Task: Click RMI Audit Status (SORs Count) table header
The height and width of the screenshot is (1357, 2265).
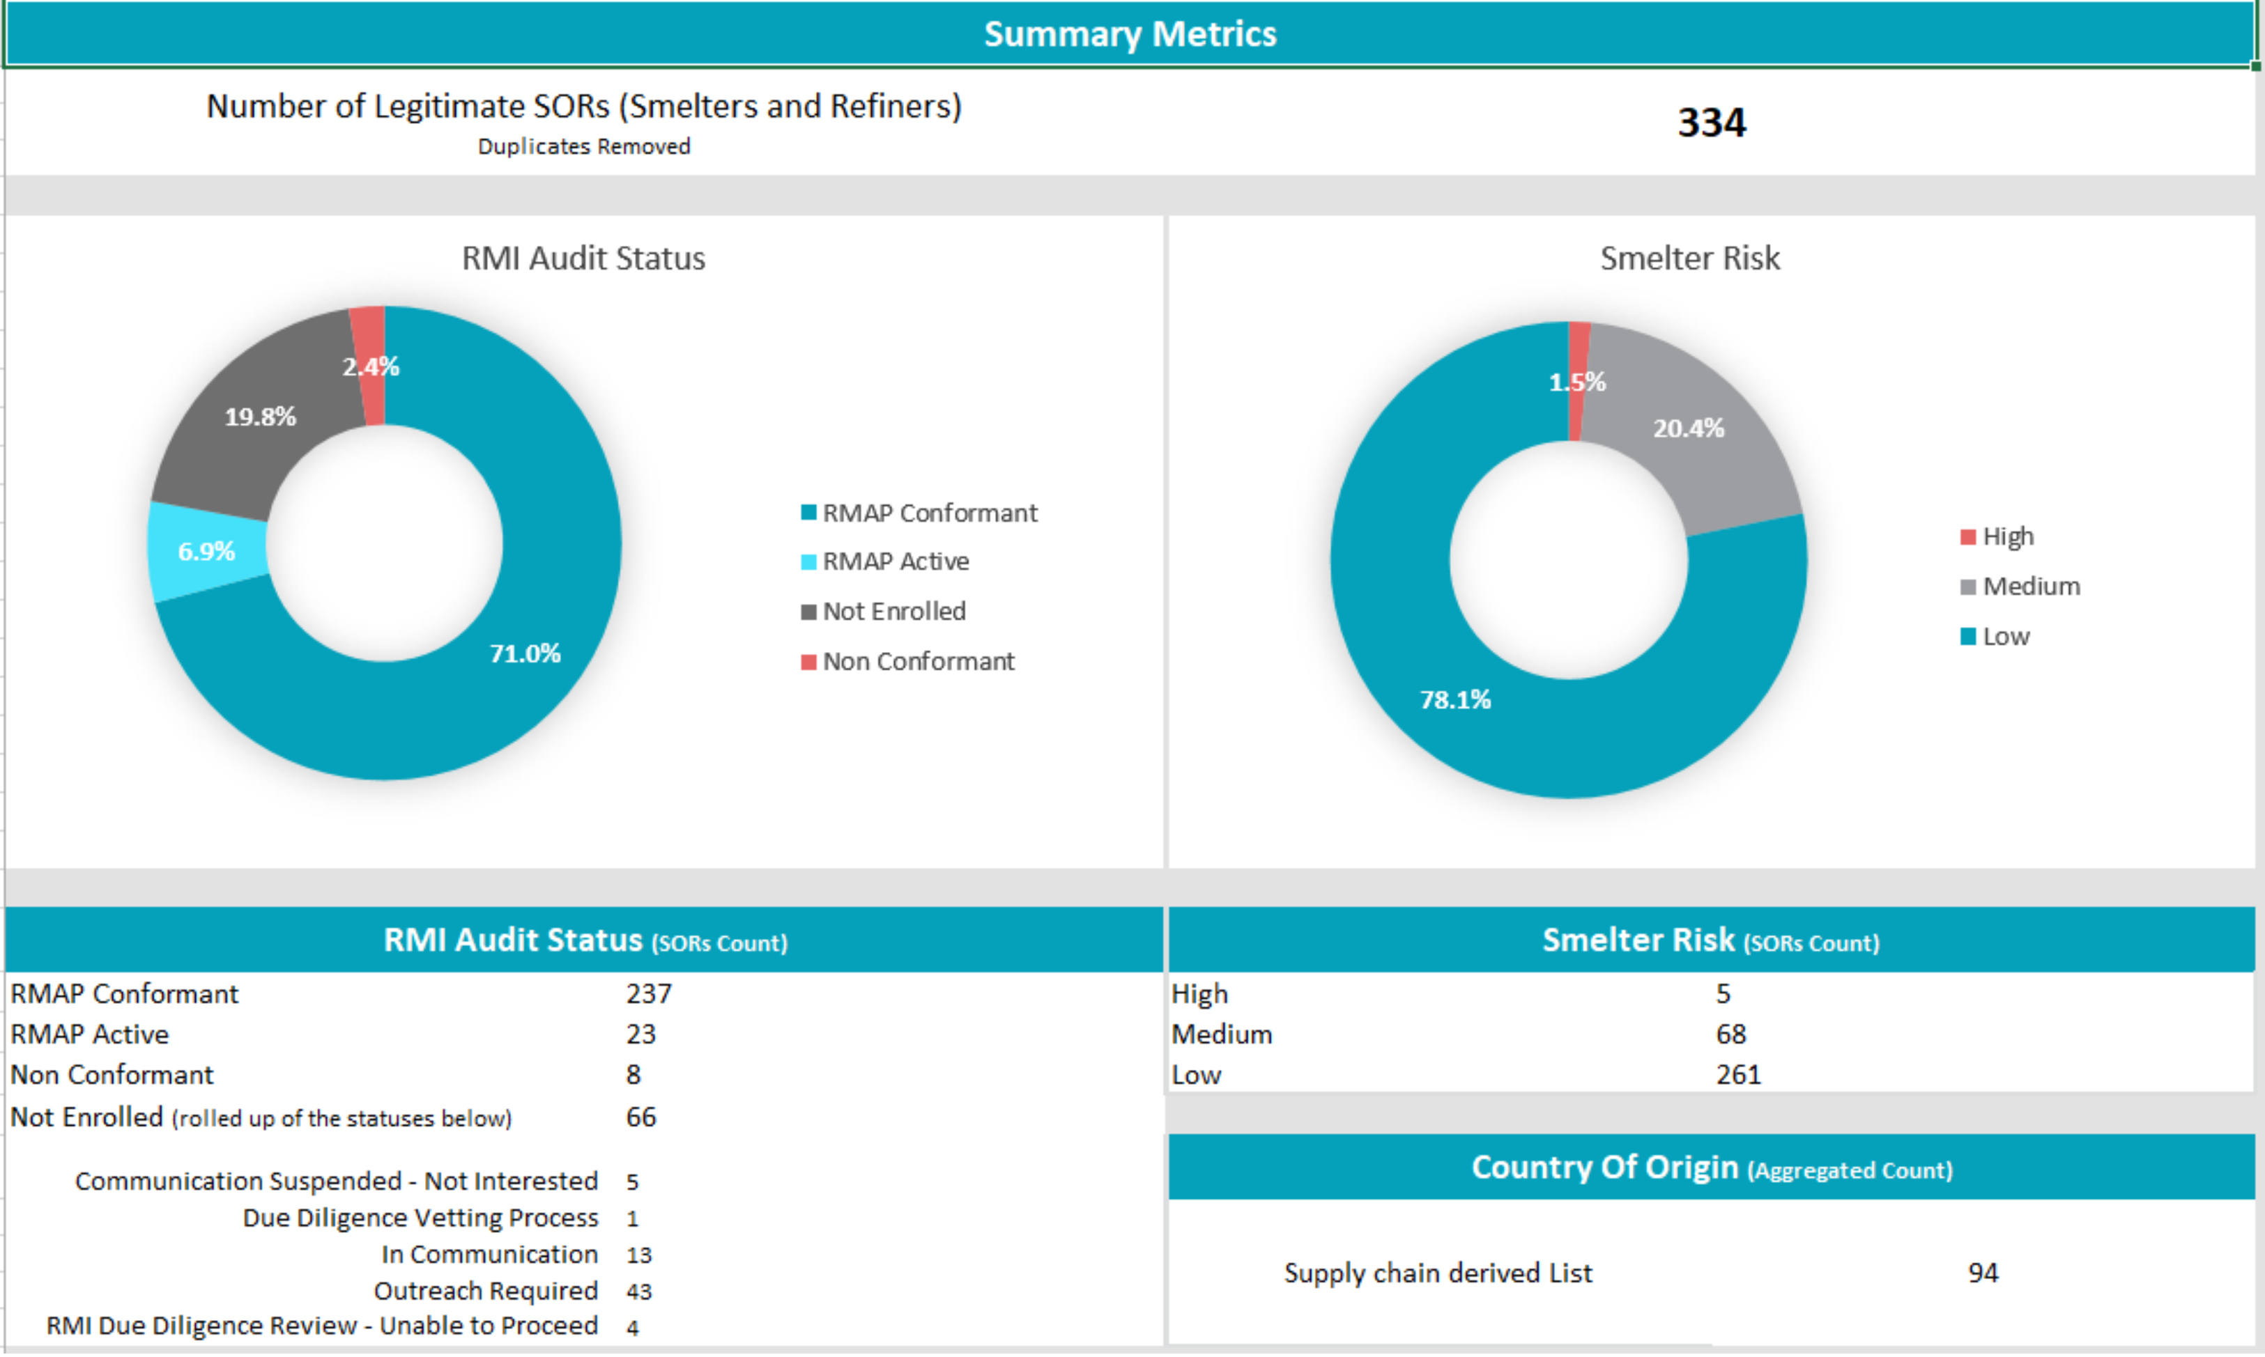Action: click(x=585, y=940)
